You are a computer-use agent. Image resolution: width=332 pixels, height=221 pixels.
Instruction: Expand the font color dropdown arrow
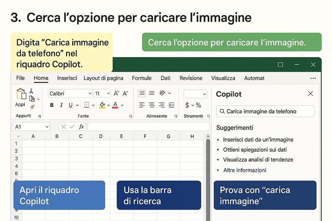tap(122, 105)
